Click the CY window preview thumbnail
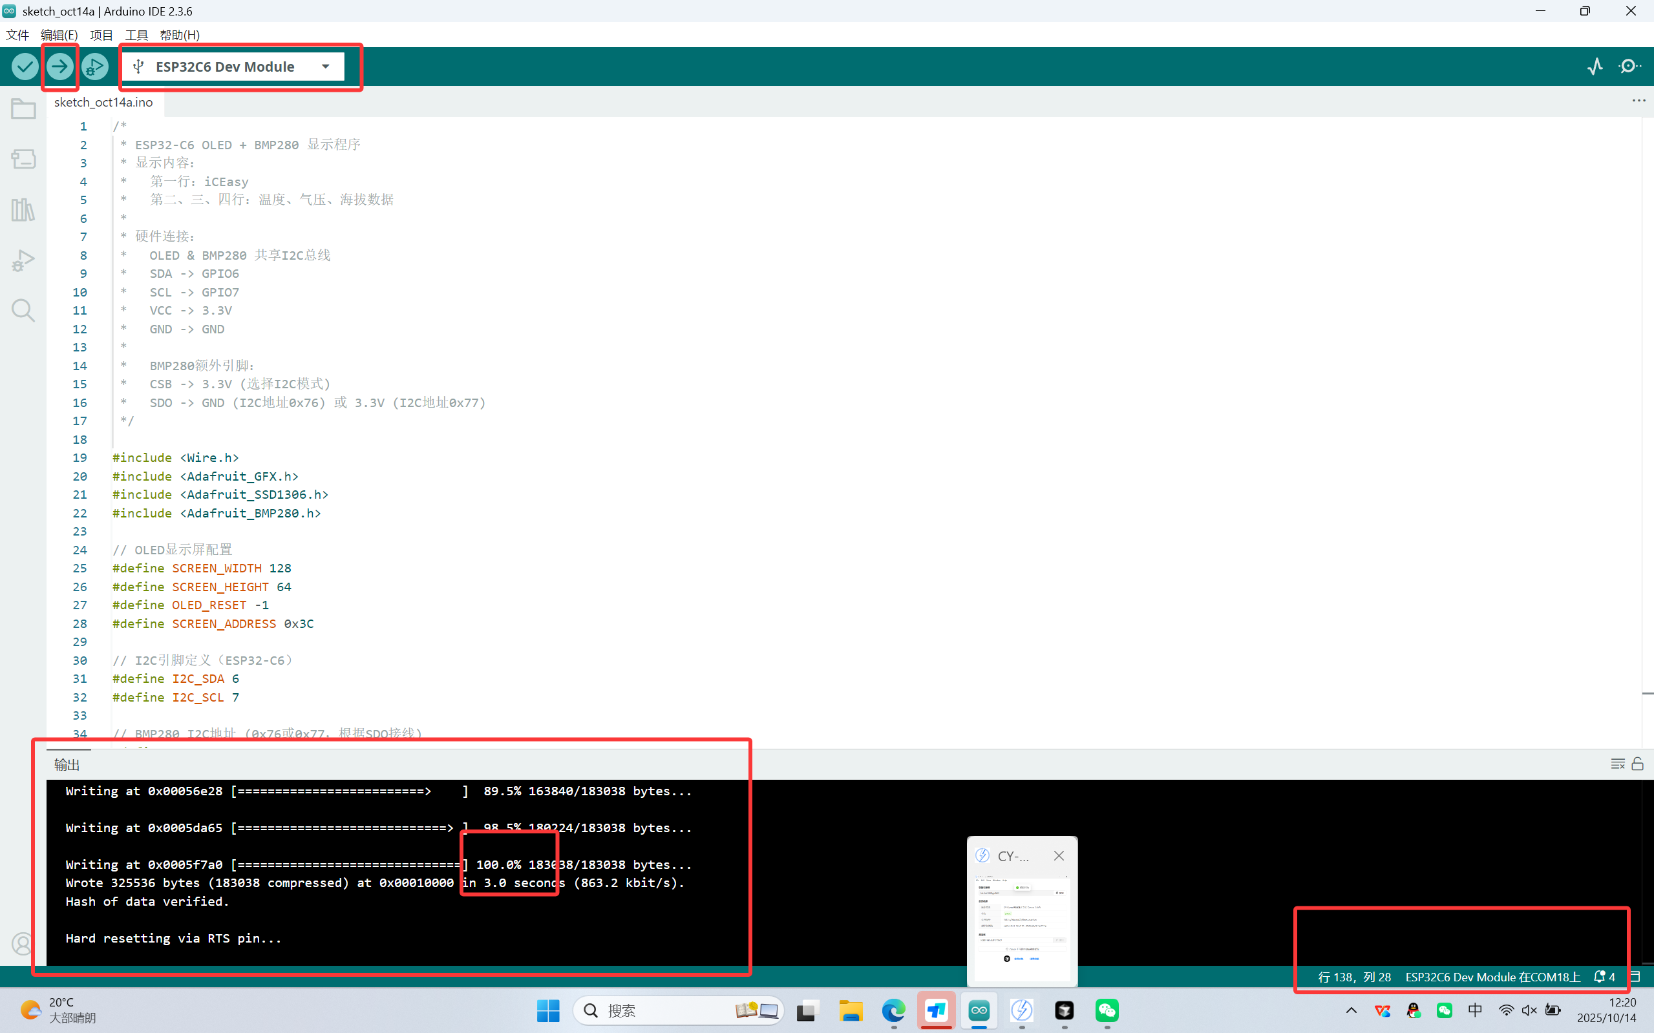This screenshot has height=1033, width=1654. (1022, 919)
